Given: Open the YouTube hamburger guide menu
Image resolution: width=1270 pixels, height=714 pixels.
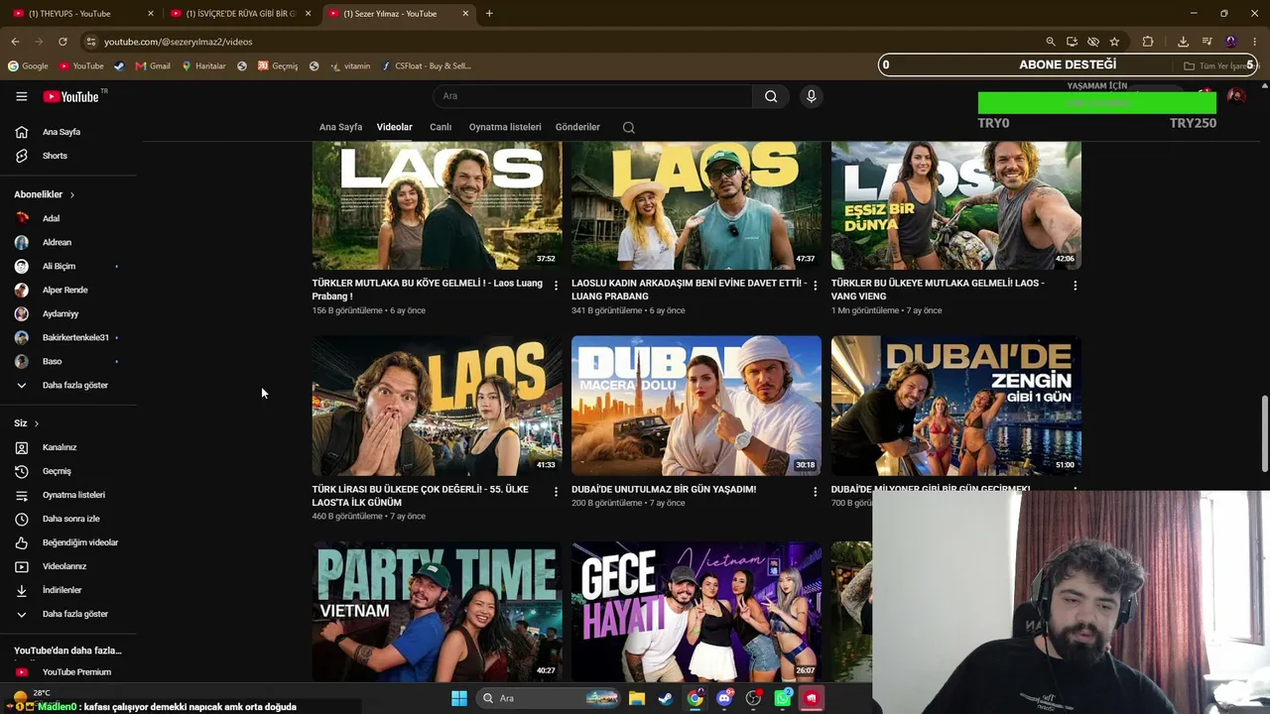Looking at the screenshot, I should tap(21, 96).
